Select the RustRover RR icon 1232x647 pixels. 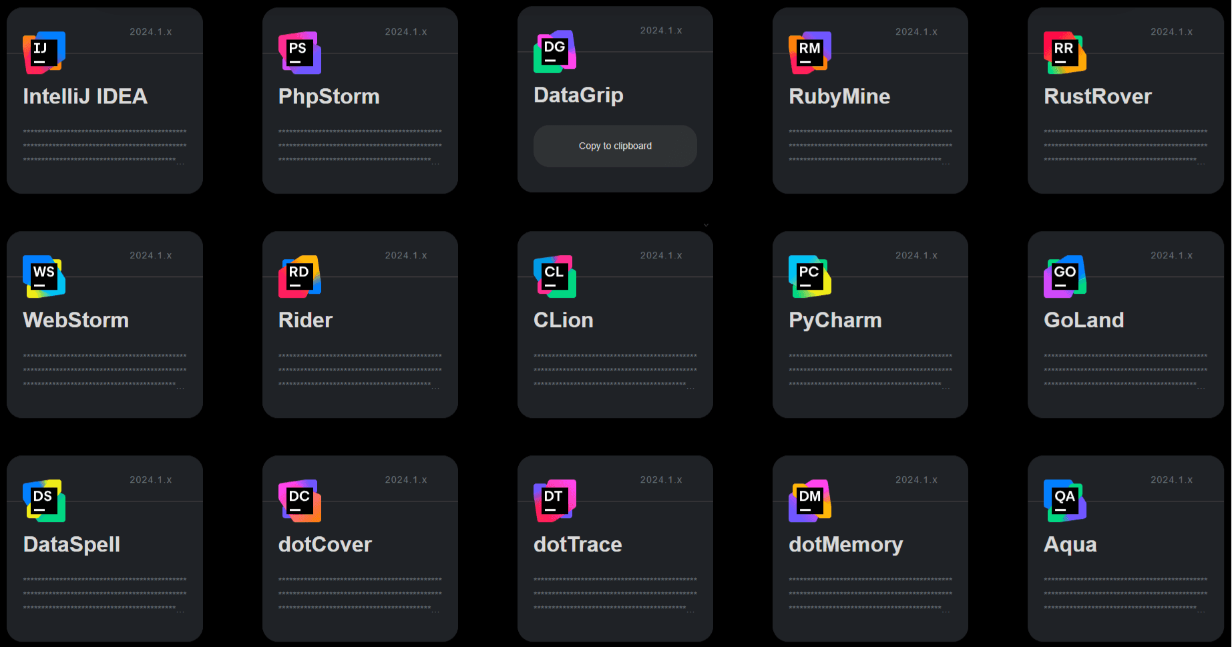pos(1064,53)
